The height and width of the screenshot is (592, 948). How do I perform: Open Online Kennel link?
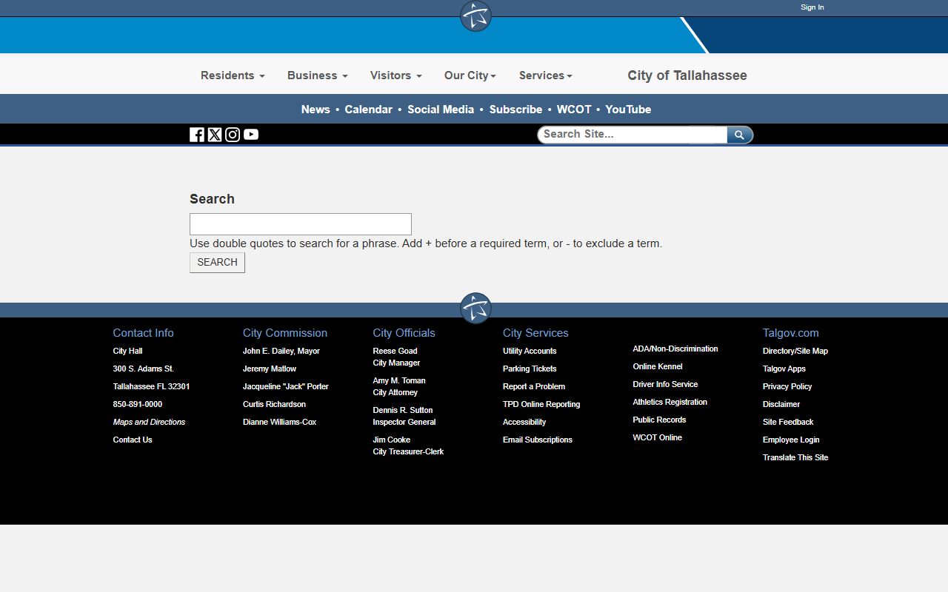658,366
